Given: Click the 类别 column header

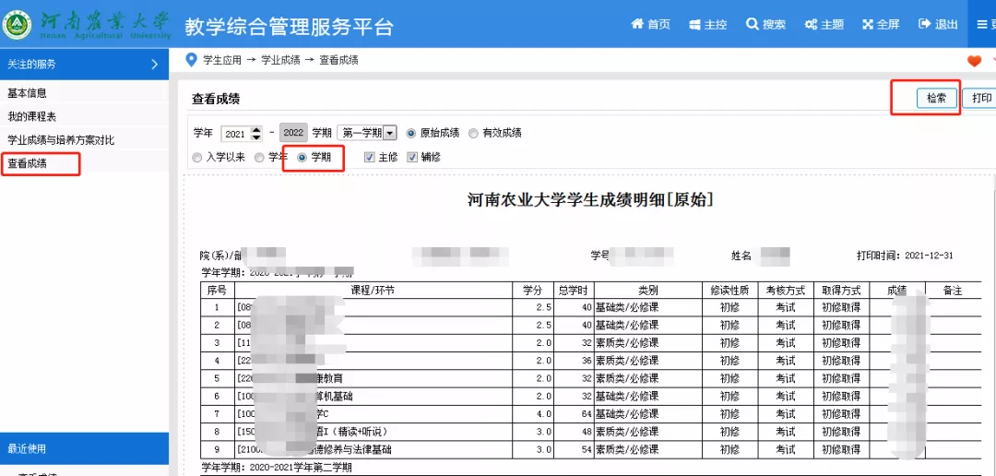Looking at the screenshot, I should (648, 291).
